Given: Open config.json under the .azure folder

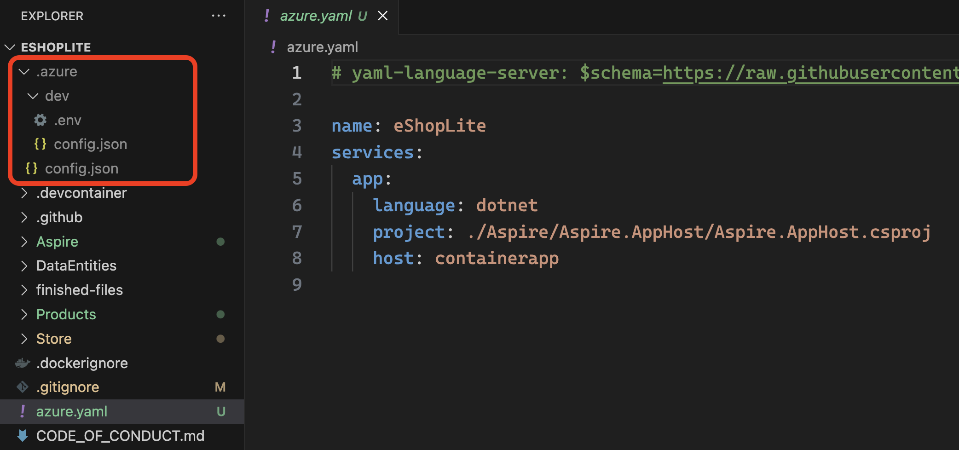Looking at the screenshot, I should pos(81,168).
